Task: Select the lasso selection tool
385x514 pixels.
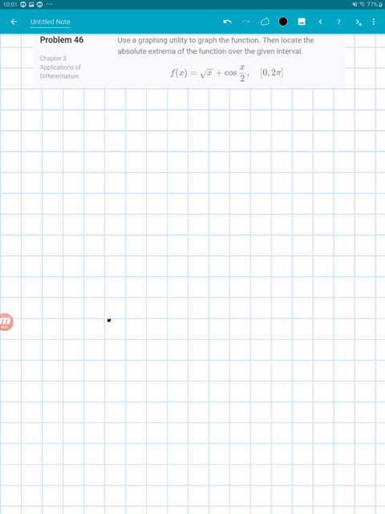Action: point(265,22)
